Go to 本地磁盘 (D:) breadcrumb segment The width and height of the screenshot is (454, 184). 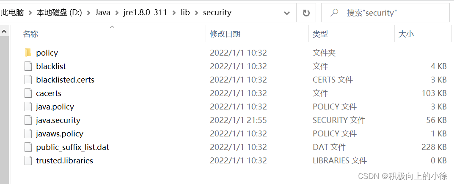pyautogui.click(x=59, y=12)
